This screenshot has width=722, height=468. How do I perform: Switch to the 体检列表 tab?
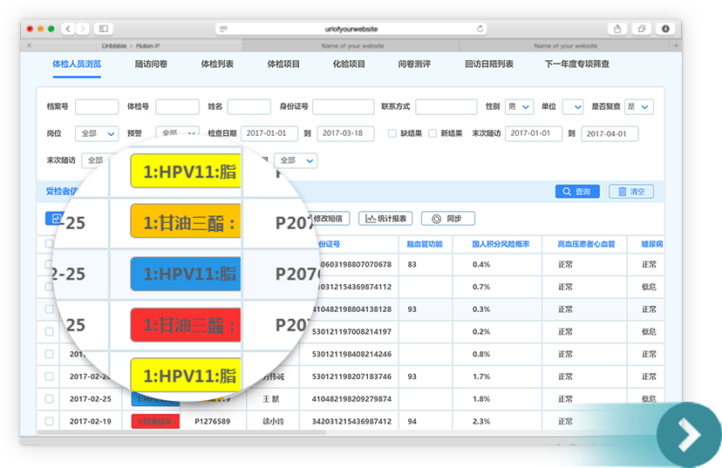pos(217,64)
